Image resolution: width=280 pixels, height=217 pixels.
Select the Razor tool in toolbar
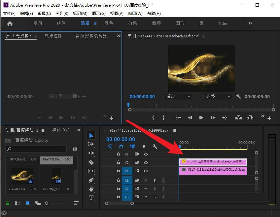click(x=91, y=162)
